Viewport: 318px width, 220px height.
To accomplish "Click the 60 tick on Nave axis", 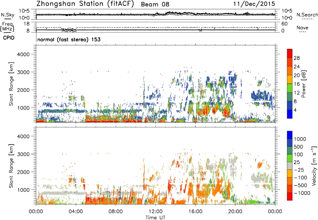I will 284,24.
